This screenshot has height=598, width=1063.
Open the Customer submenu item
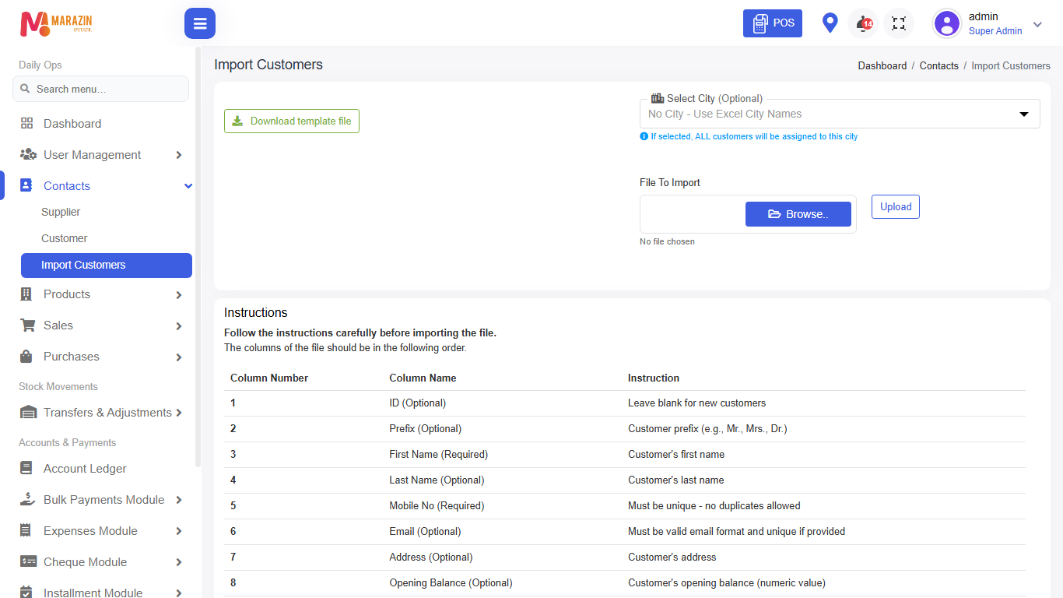65,238
